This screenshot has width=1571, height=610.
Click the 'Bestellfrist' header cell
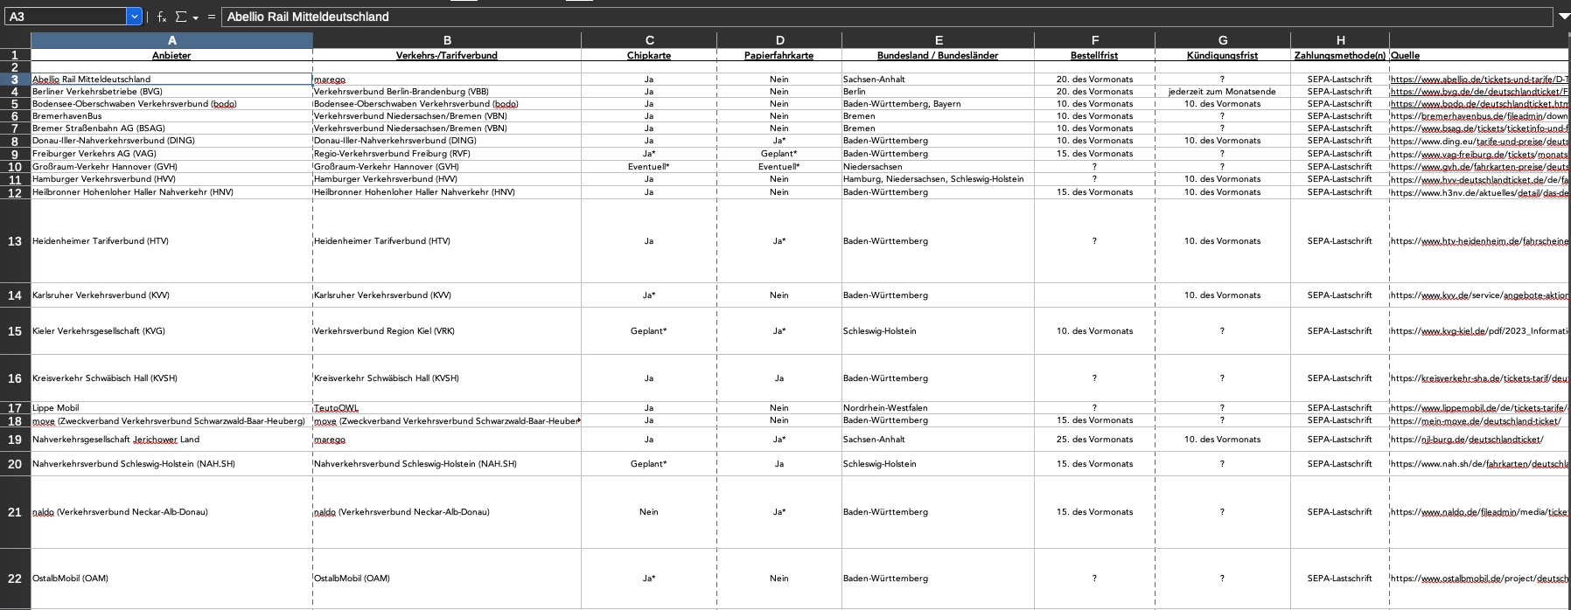coord(1094,55)
